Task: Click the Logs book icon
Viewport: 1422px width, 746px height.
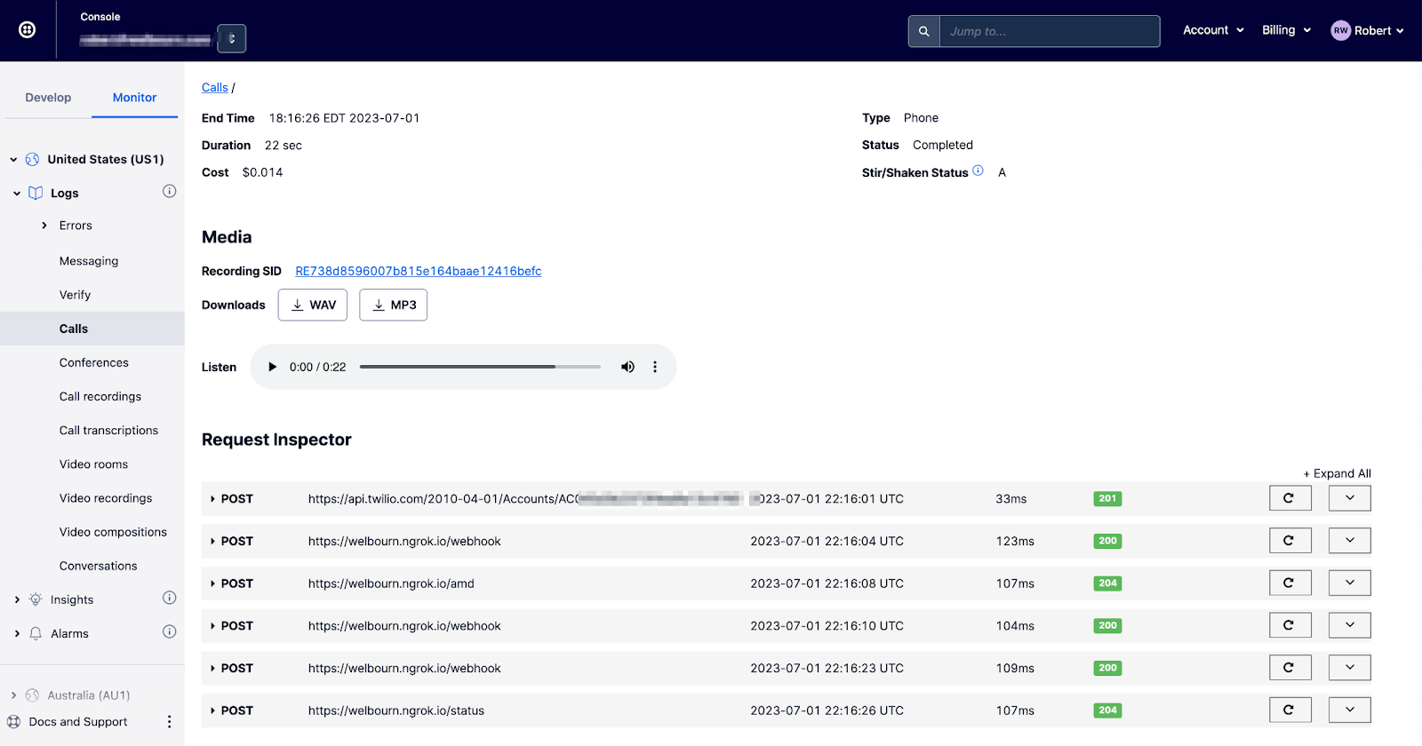Action: click(36, 193)
